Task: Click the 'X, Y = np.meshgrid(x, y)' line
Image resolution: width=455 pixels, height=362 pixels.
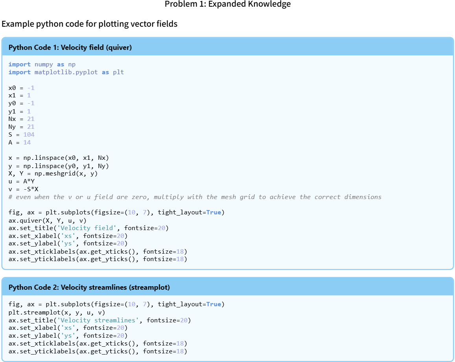Action: tap(53, 174)
